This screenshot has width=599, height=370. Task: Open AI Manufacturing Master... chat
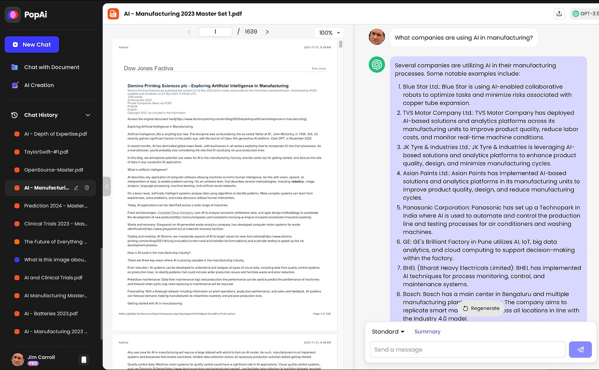[x=56, y=296]
